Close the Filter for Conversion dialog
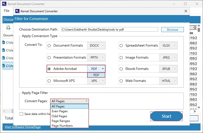Viewport: 203px width, 133px height. pos(186,11)
